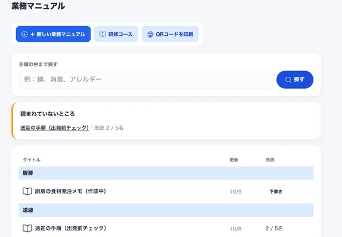Print QR codes with QRコードを印刷

click(x=170, y=34)
